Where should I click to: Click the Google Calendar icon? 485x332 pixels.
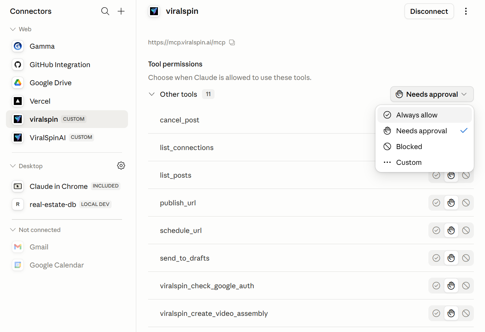click(x=18, y=265)
